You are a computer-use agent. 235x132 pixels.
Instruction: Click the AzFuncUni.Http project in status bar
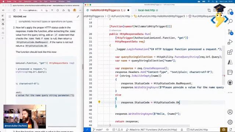click(197, 129)
